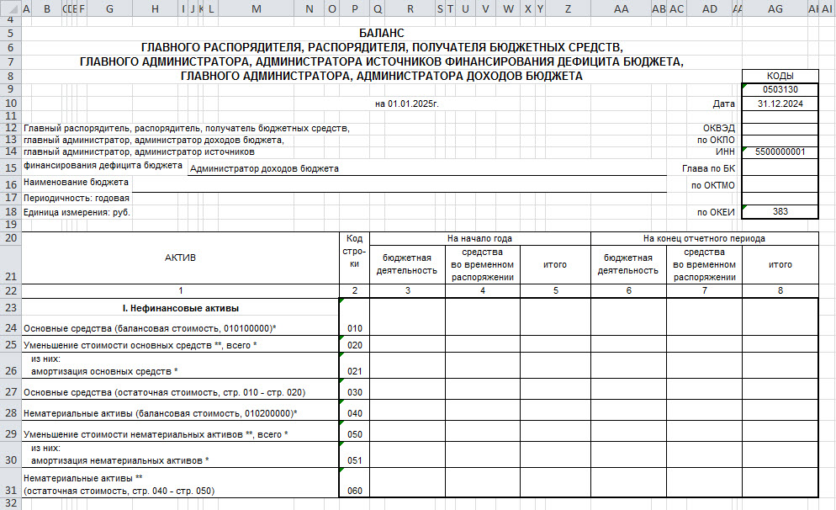Click the "Наименование бюджета" label
Screen dimensions: 836x510
coord(76,182)
